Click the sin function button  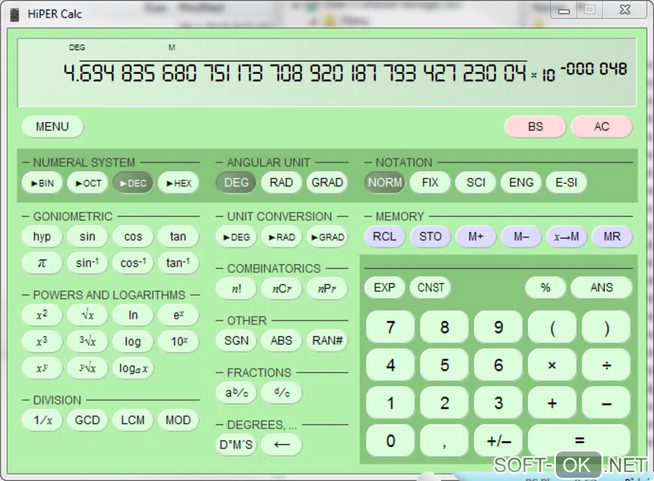(88, 237)
